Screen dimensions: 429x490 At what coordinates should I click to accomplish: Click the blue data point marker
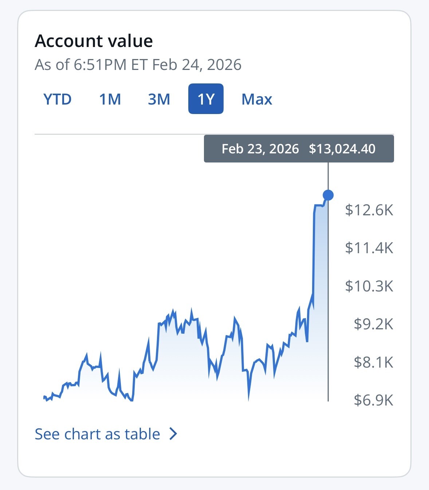pyautogui.click(x=328, y=195)
